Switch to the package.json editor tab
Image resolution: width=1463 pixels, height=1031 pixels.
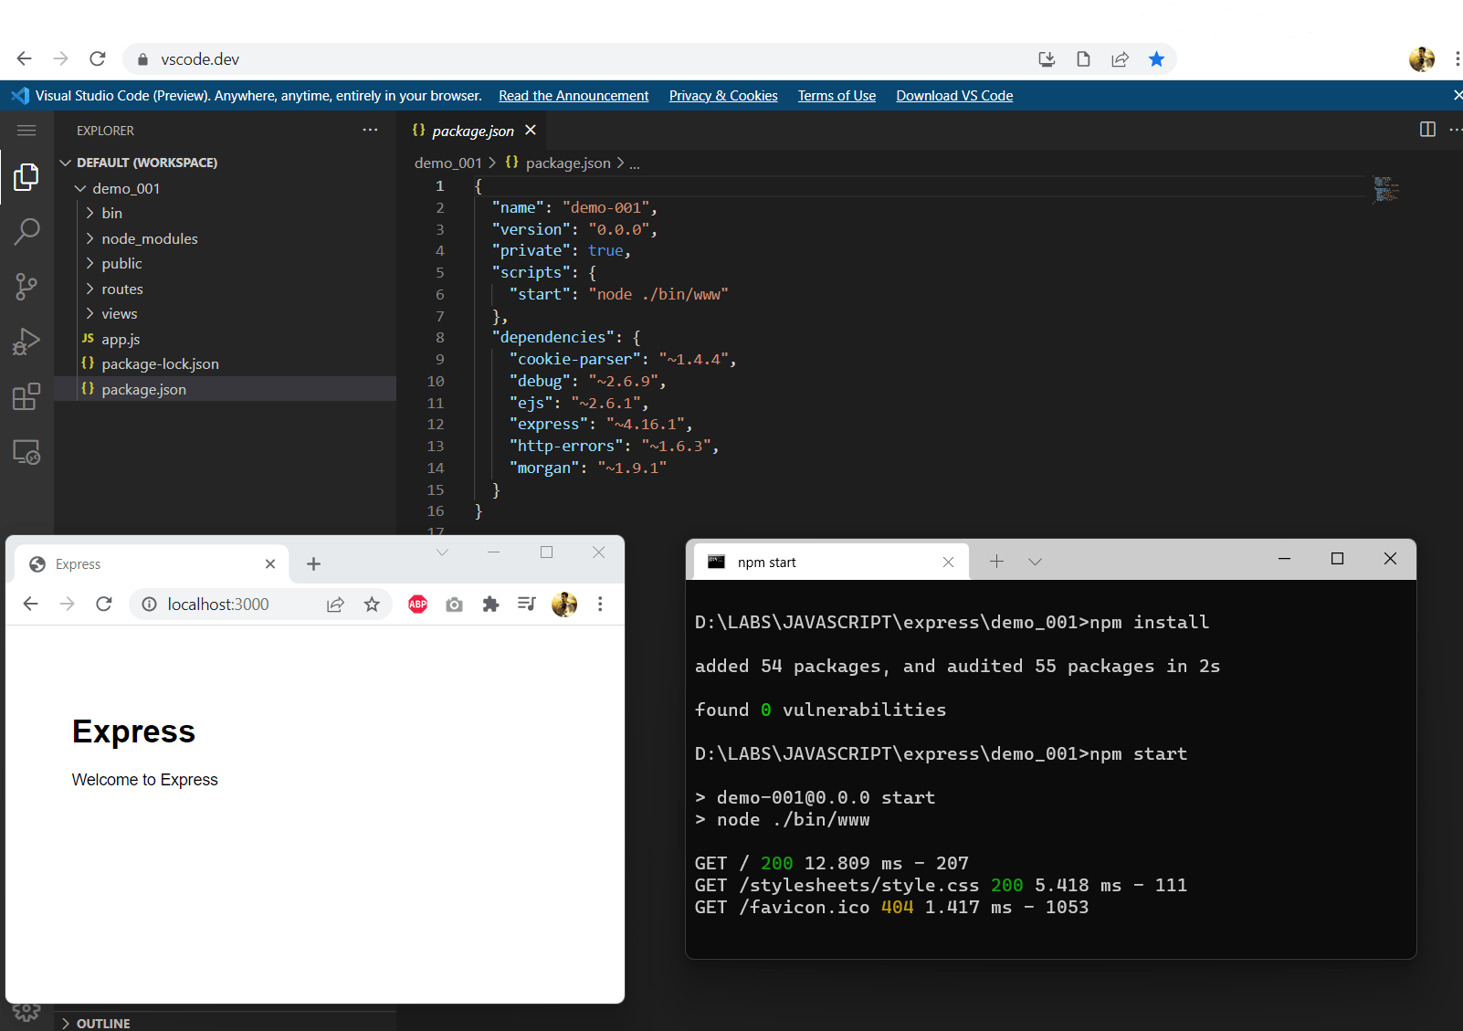tap(474, 131)
